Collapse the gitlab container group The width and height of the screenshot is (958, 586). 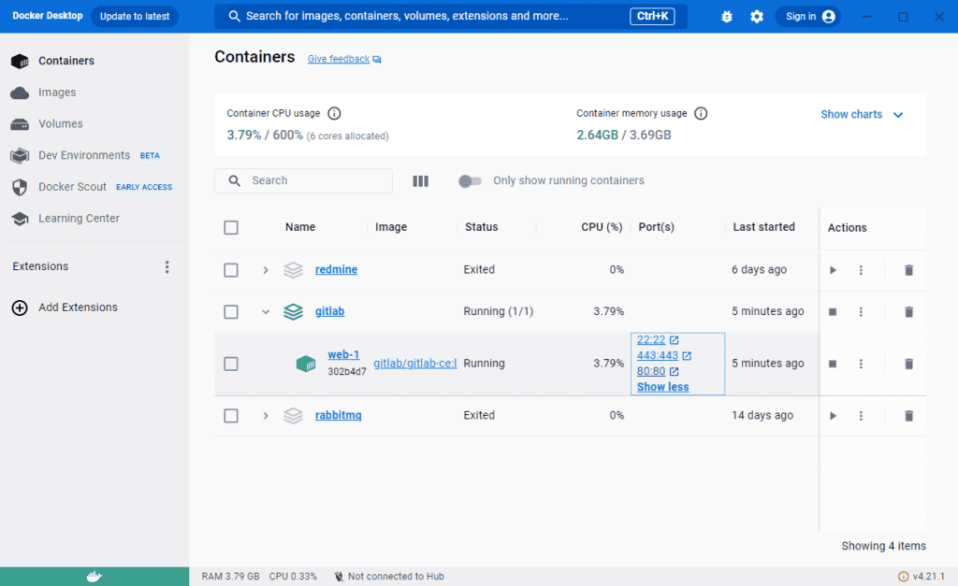point(265,312)
